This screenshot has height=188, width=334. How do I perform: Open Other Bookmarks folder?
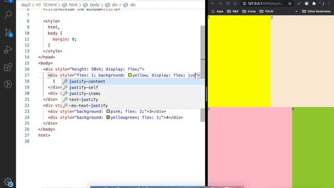click(316, 11)
